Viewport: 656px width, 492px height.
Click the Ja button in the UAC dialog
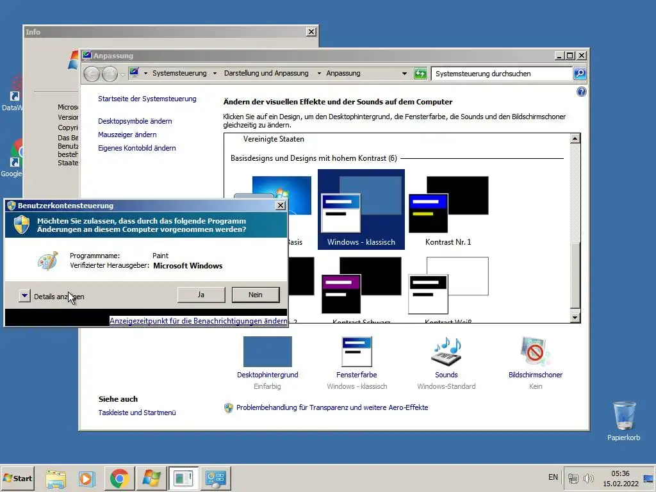pyautogui.click(x=201, y=295)
